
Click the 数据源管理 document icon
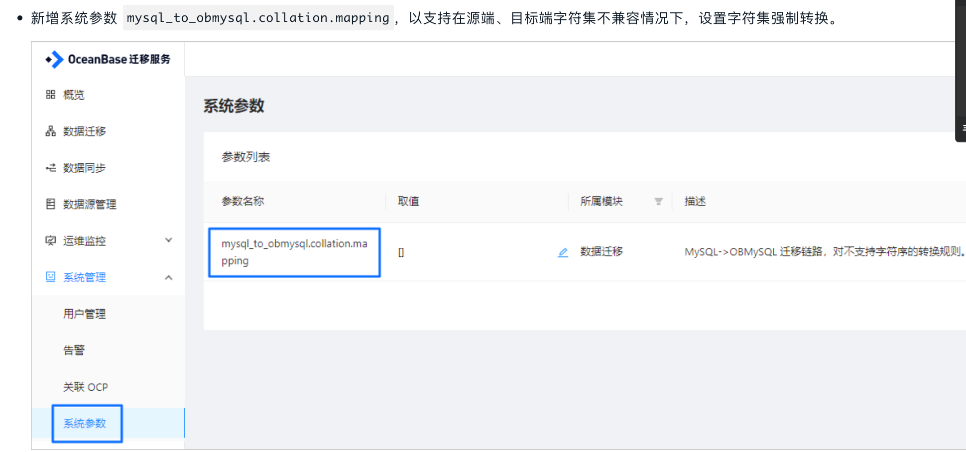click(x=51, y=204)
